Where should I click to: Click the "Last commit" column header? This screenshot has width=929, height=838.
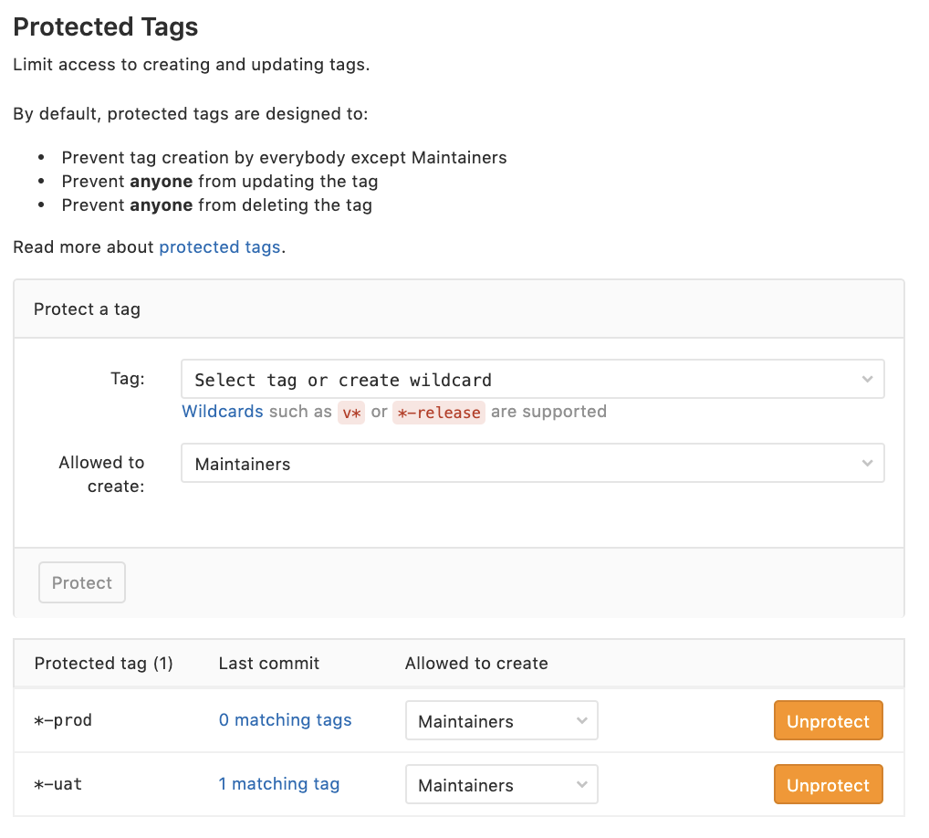pos(269,664)
